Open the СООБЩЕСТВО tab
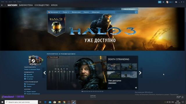The width and height of the screenshot is (186, 104). pos(42,5)
